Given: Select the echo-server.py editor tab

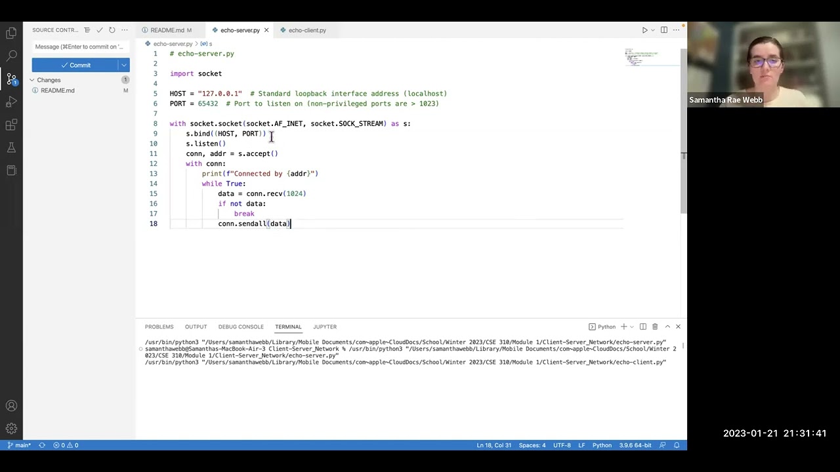Looking at the screenshot, I should [240, 30].
